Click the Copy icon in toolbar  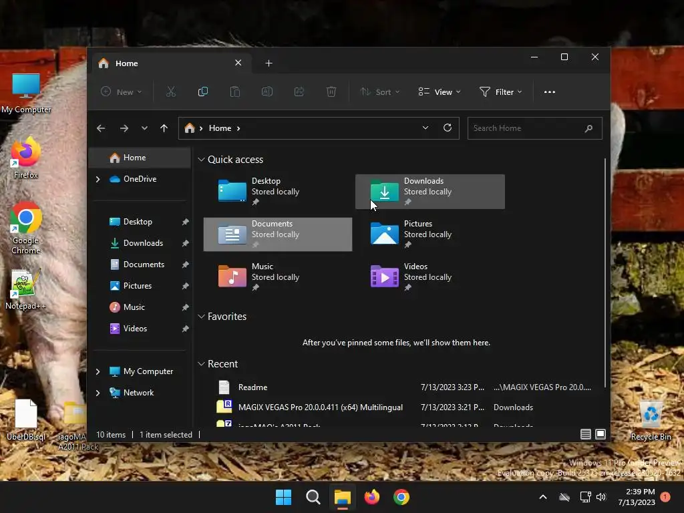pos(203,92)
